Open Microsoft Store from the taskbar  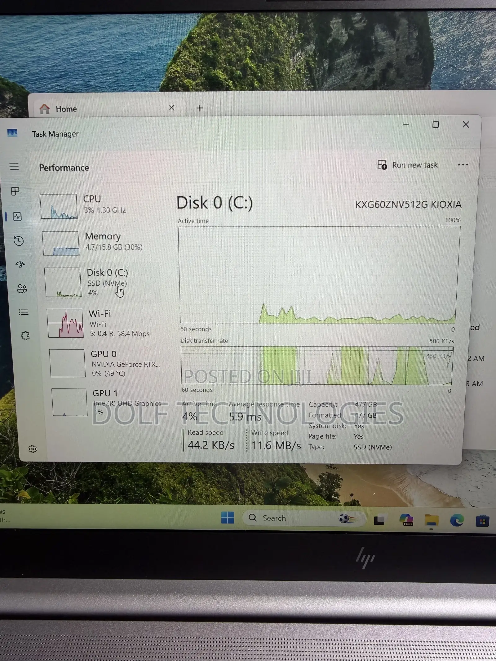click(x=483, y=520)
